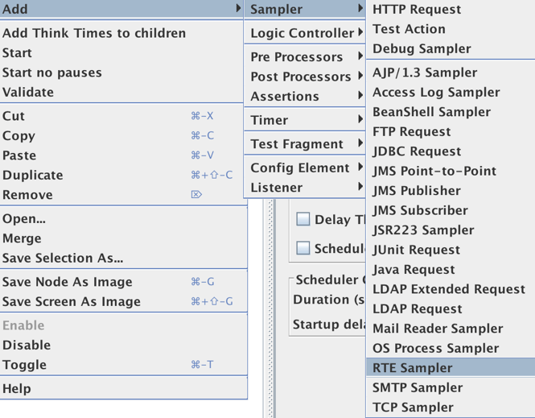This screenshot has width=535, height=418.
Task: Expand the Assertions submenu
Action: (x=305, y=97)
